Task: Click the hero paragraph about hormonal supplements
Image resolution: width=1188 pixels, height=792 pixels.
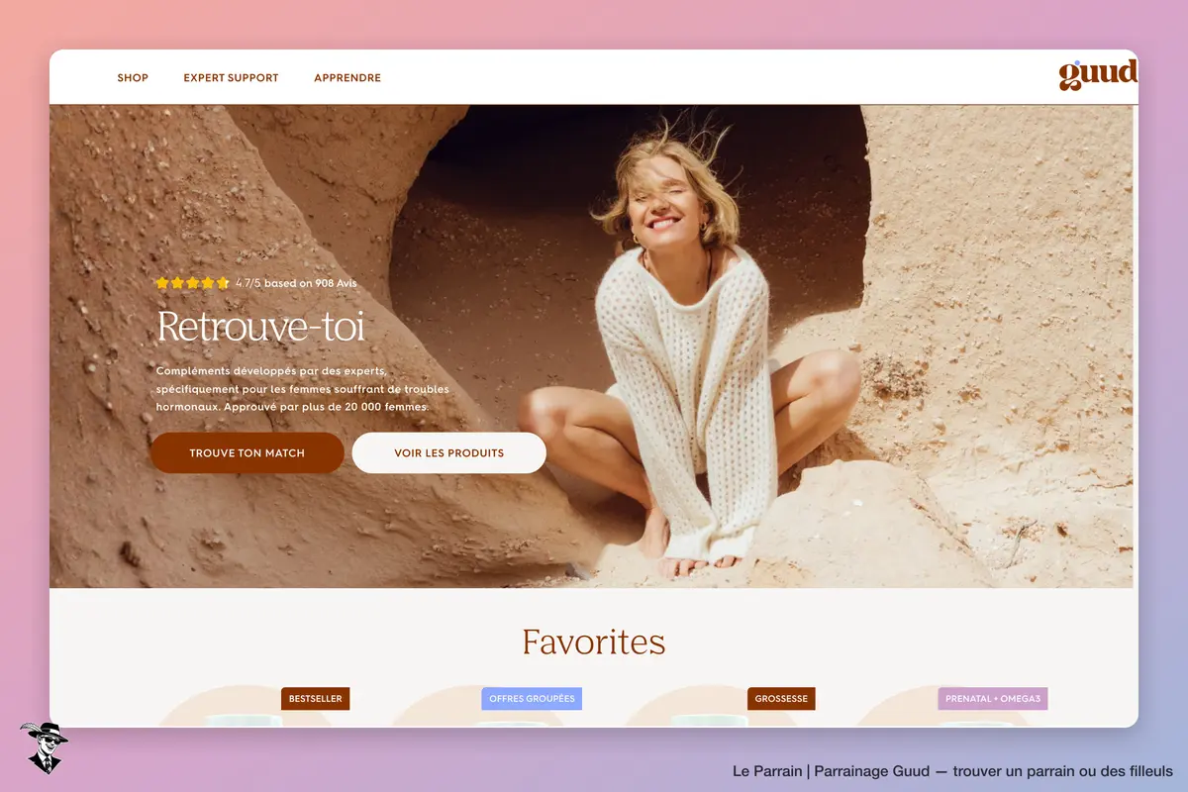Action: (x=303, y=388)
